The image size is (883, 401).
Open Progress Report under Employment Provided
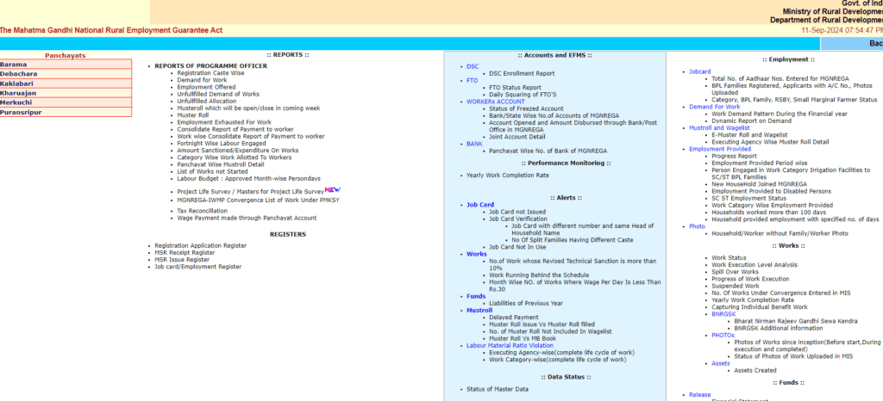pyautogui.click(x=735, y=156)
